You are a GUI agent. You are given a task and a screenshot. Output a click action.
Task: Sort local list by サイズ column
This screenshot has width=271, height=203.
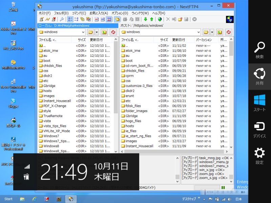[x=81, y=40]
